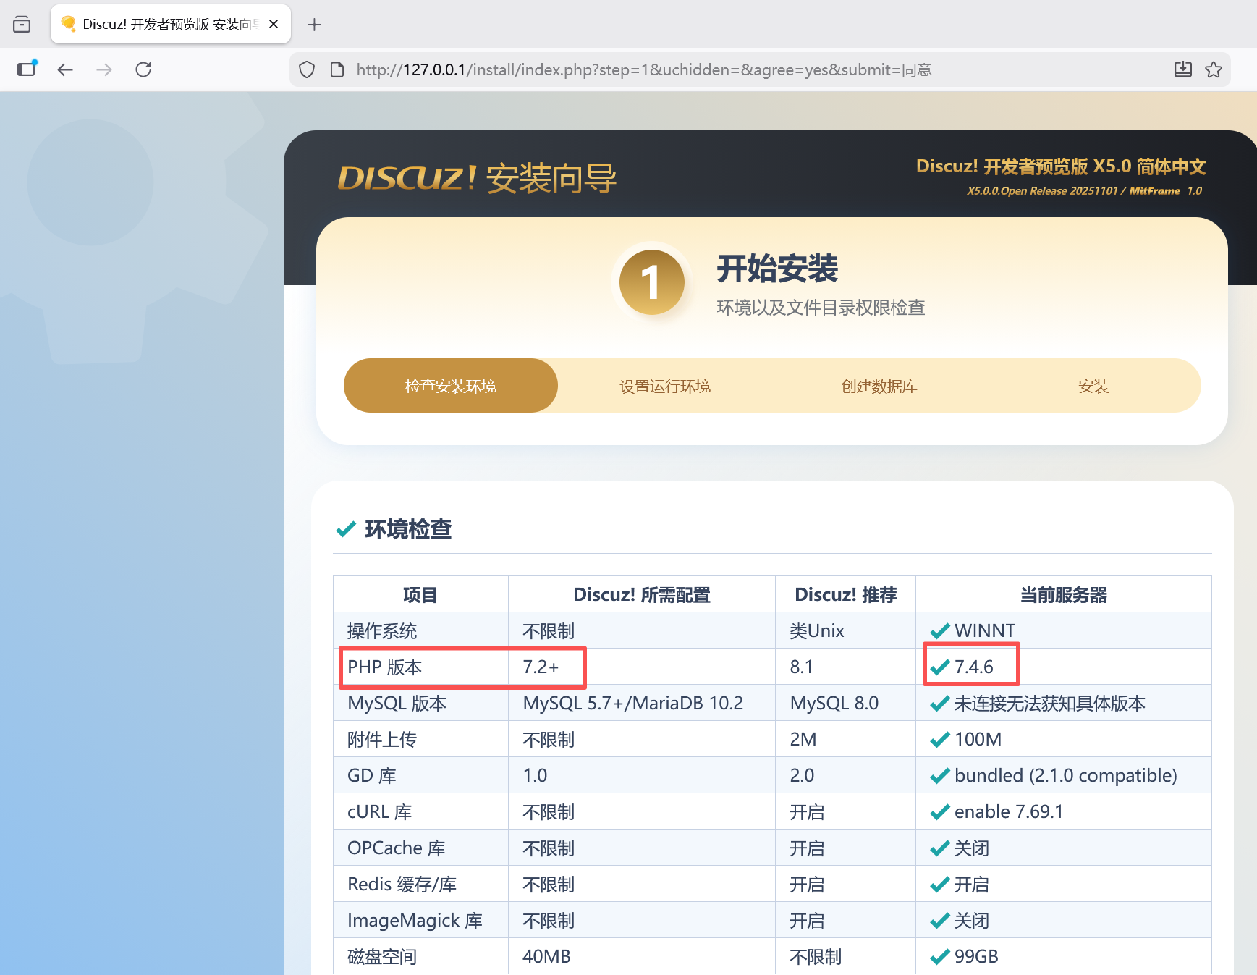Click the checkmark next to 99GB
Screen dimensions: 1257x975
click(940, 956)
